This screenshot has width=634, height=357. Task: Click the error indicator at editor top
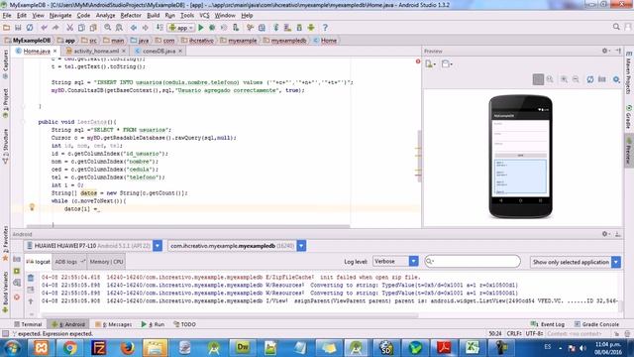tap(418, 61)
